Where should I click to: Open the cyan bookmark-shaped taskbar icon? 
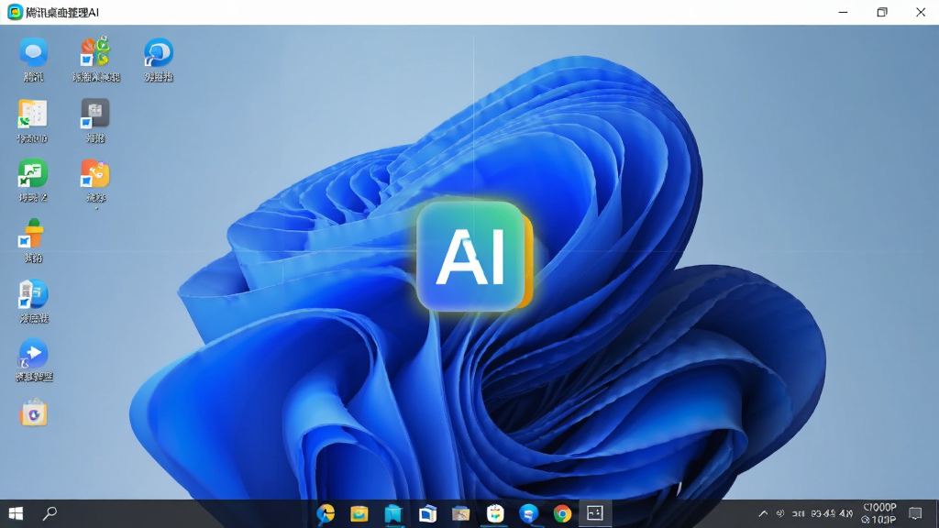pos(393,513)
